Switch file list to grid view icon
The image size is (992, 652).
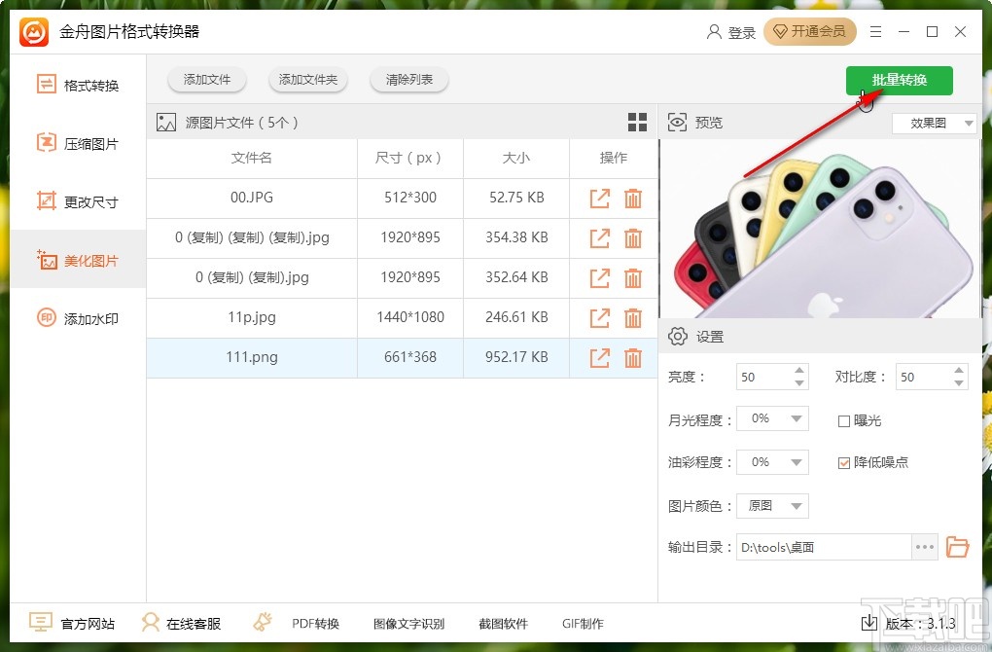637,123
